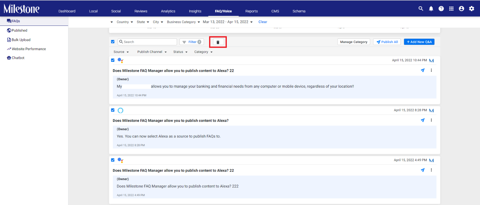Click the Filter button

[x=192, y=42]
